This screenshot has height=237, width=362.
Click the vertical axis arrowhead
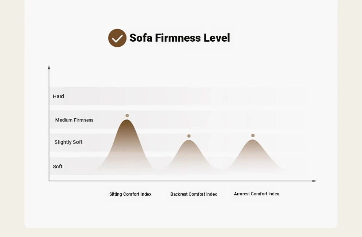click(49, 67)
